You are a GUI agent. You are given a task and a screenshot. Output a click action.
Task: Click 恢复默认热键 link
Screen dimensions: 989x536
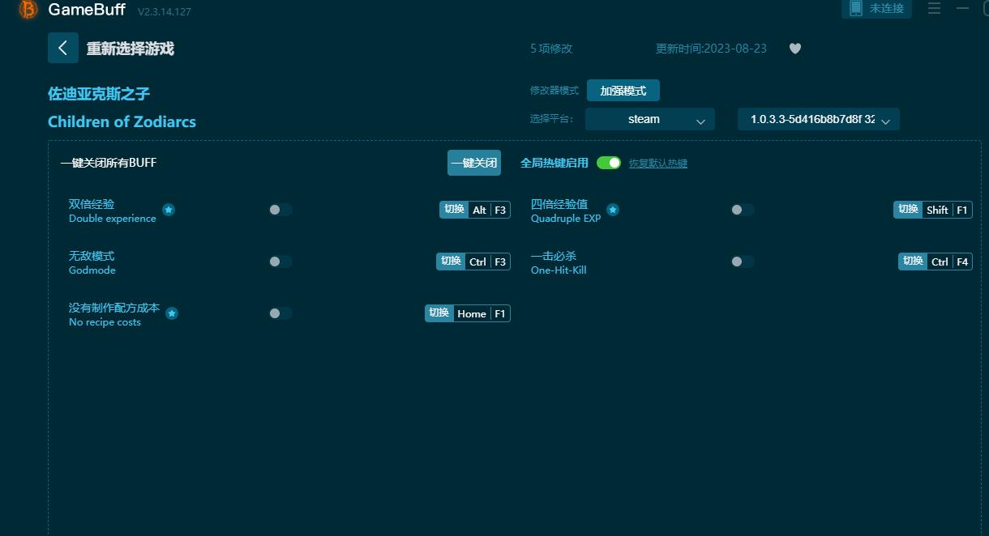coord(658,164)
